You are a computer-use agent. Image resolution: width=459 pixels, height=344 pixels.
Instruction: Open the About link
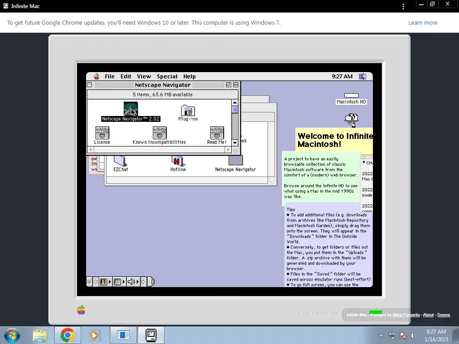tap(428, 315)
